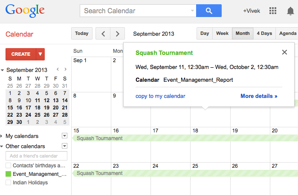
Task: Go to next month with right arrow
Action: point(118,34)
